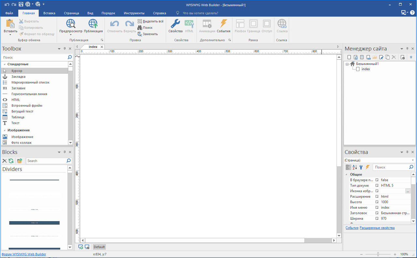
Task: Toggle alphabetical sort in Свойства panel
Action: (x=355, y=167)
